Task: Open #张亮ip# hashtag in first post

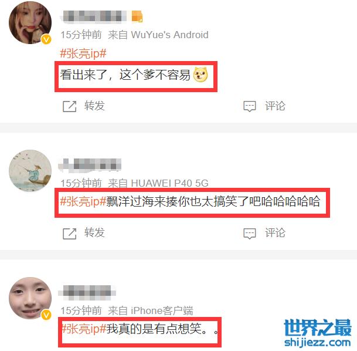Action: (x=83, y=54)
